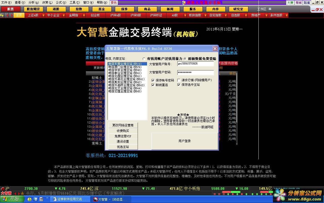The height and width of the screenshot is (203, 324).
Task: Click the red icon left of 沪 index
Action: coord(2,189)
